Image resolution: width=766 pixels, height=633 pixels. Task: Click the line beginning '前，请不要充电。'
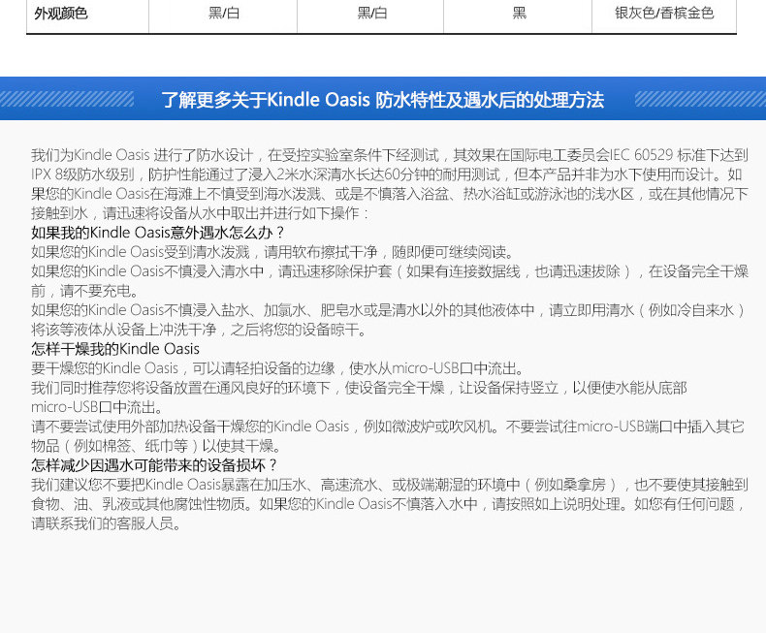pos(84,291)
